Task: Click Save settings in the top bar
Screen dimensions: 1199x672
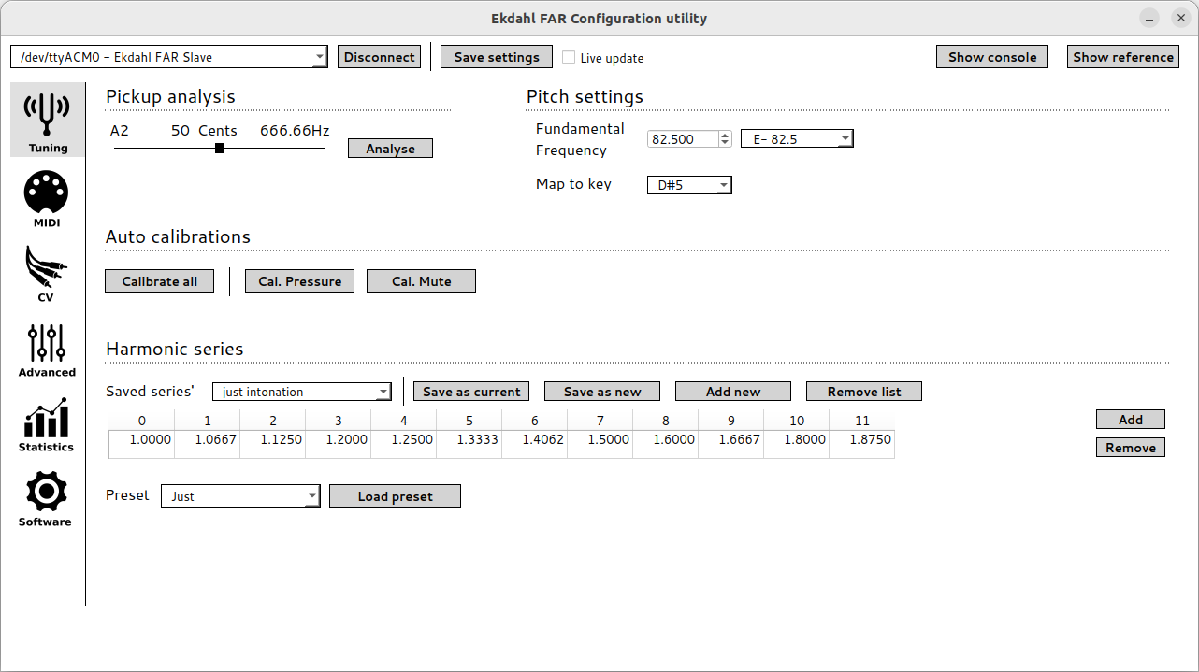Action: (497, 57)
